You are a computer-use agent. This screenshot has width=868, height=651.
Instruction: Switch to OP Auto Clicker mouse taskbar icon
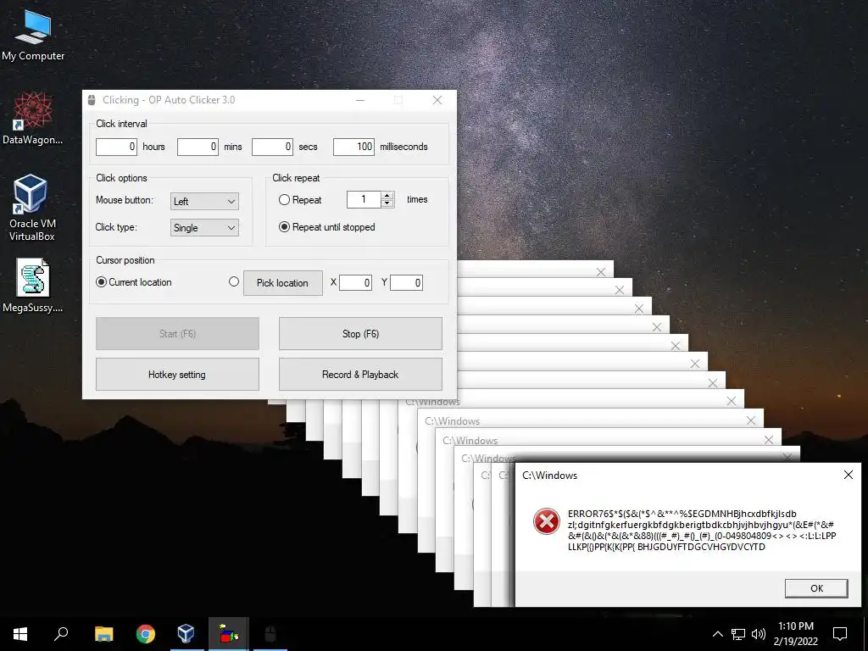[270, 634]
